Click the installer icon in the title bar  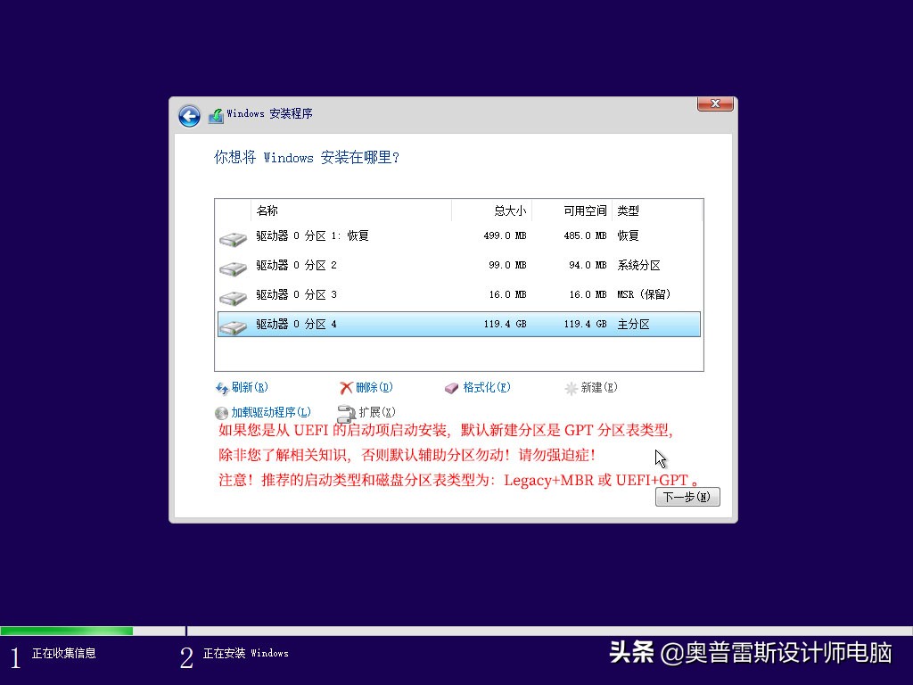(215, 114)
